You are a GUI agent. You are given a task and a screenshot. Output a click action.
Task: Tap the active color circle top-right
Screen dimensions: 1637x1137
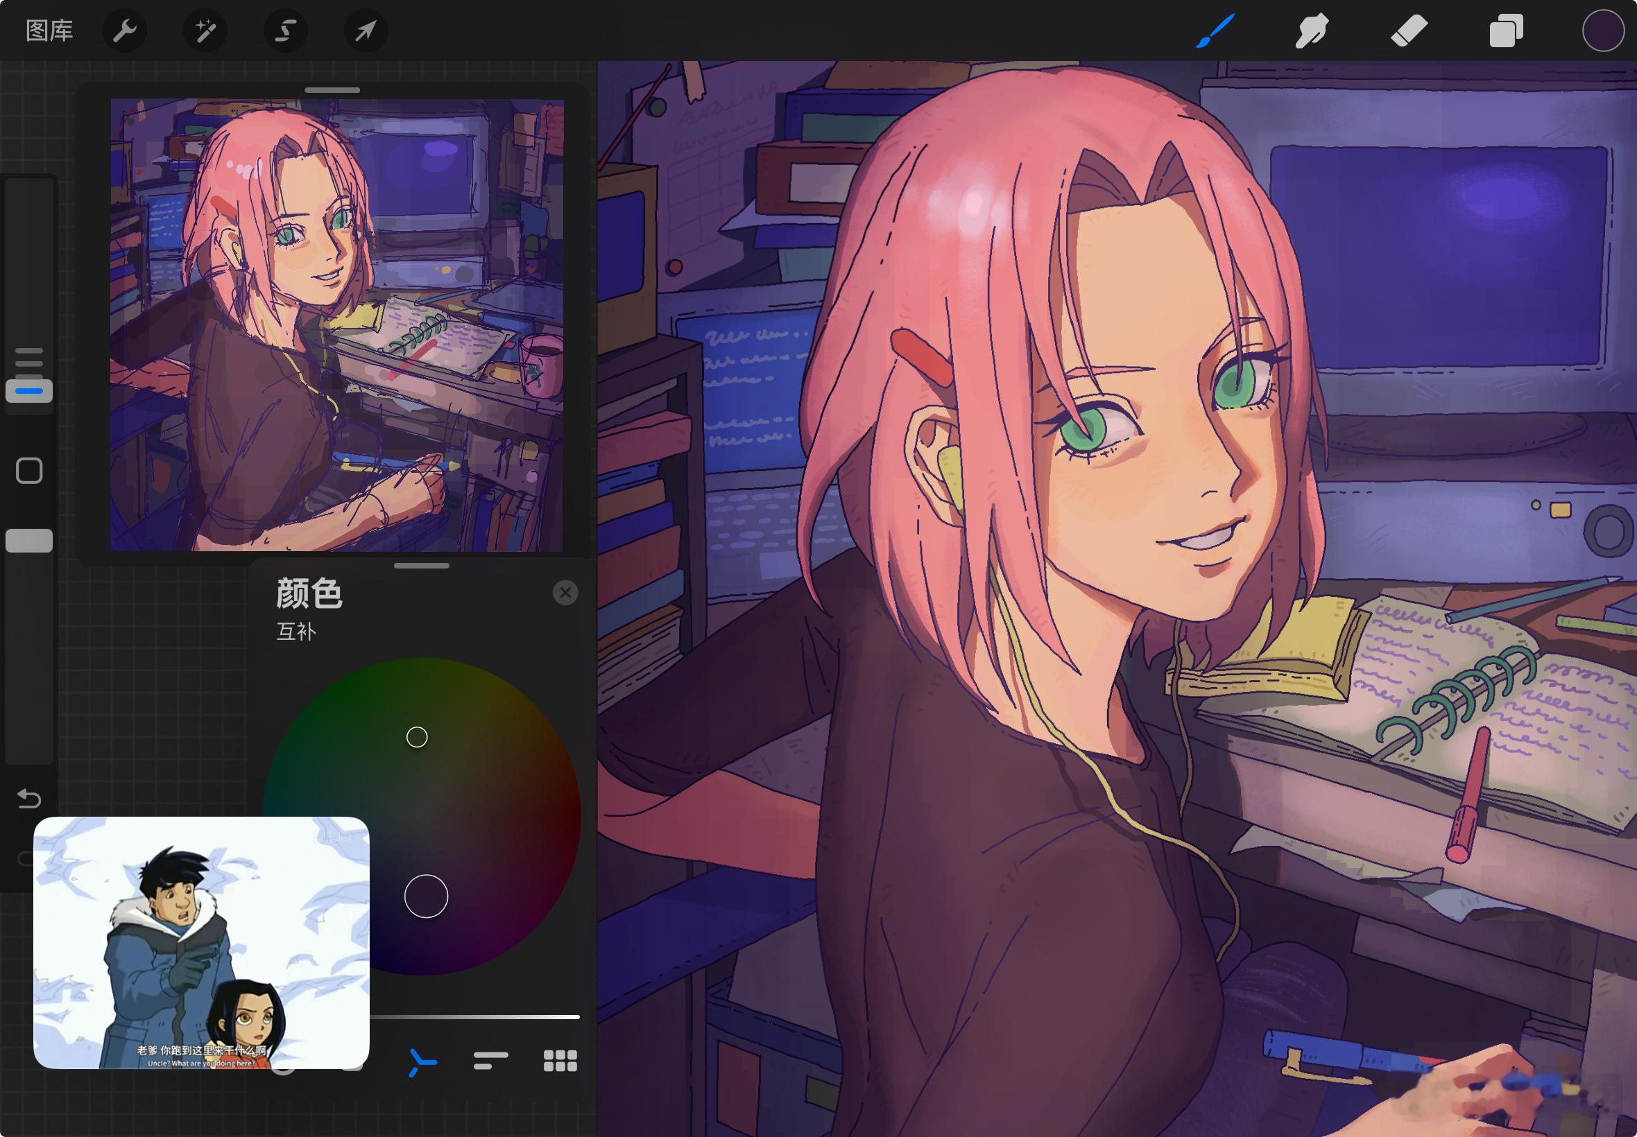click(x=1603, y=31)
